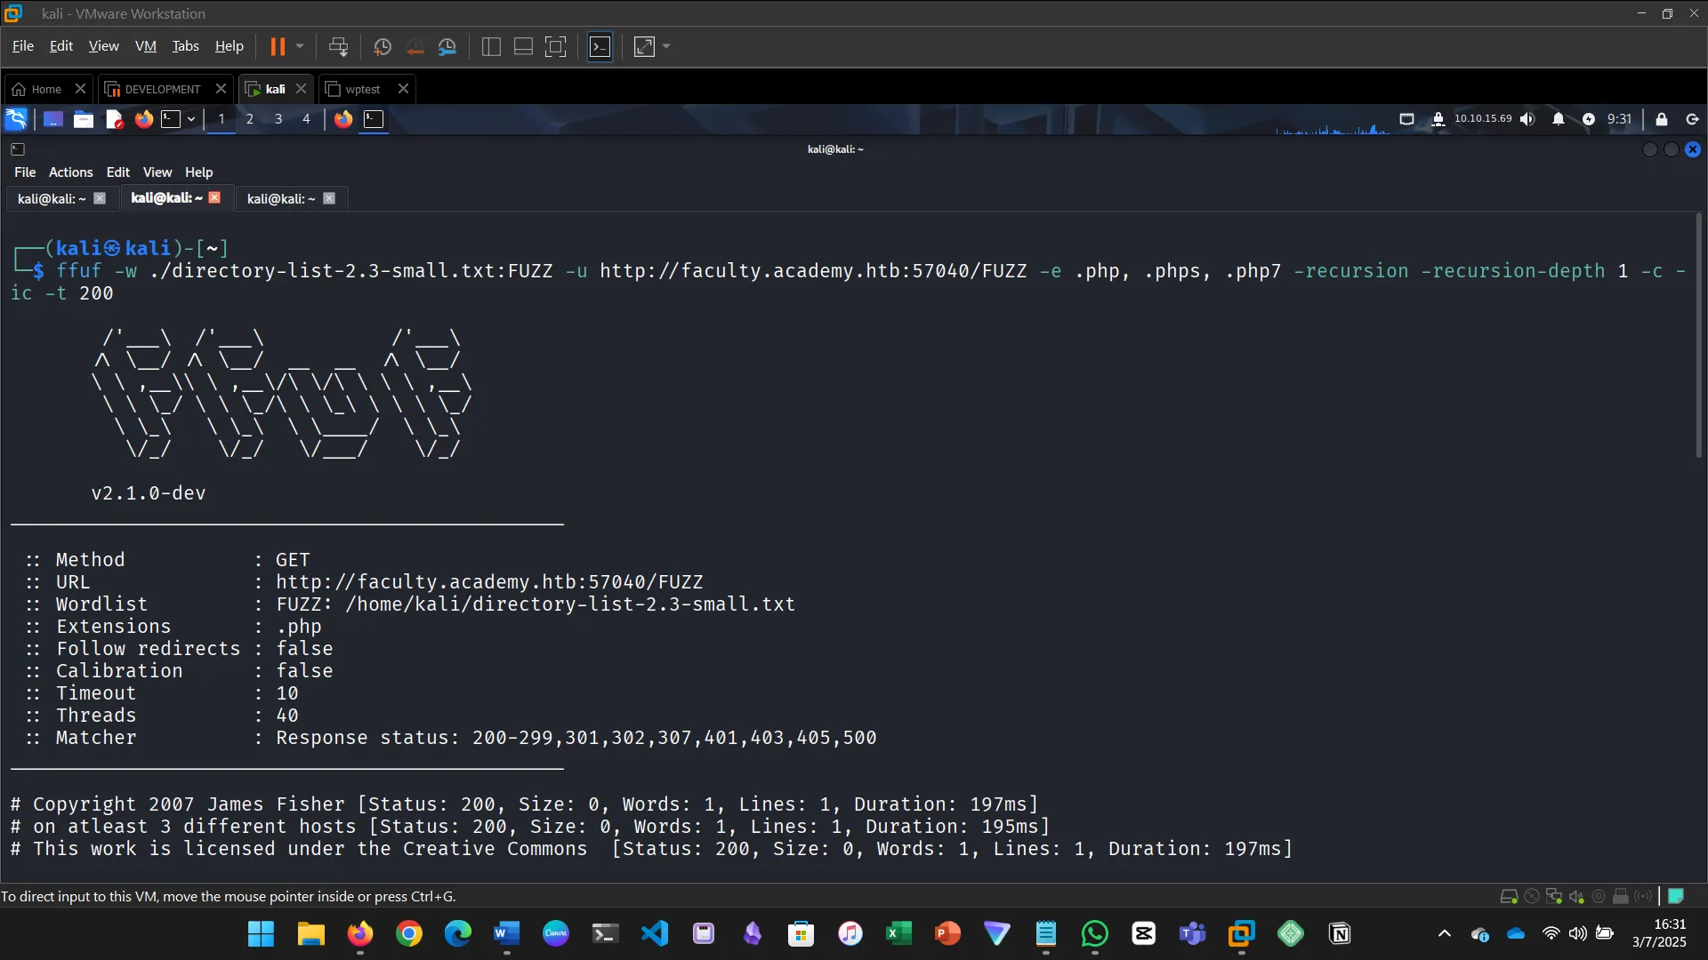This screenshot has height=960, width=1708.
Task: Open the dropdown next to the suspend button
Action: click(x=301, y=46)
